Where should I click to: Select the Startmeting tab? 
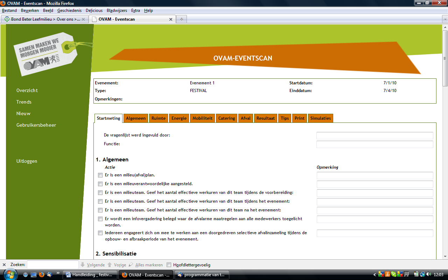click(108, 118)
